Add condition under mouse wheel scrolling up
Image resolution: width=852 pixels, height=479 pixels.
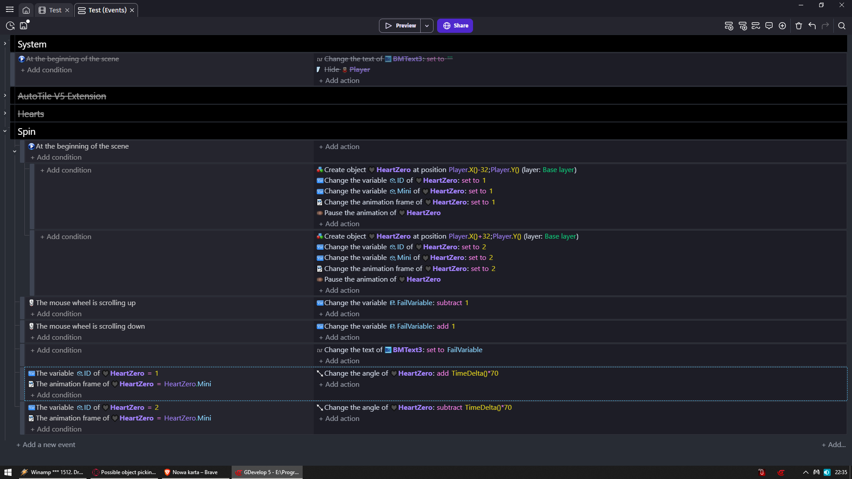click(56, 314)
